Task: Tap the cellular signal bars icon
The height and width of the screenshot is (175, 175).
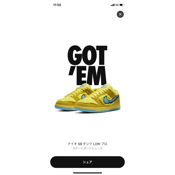Action: click(112, 5)
